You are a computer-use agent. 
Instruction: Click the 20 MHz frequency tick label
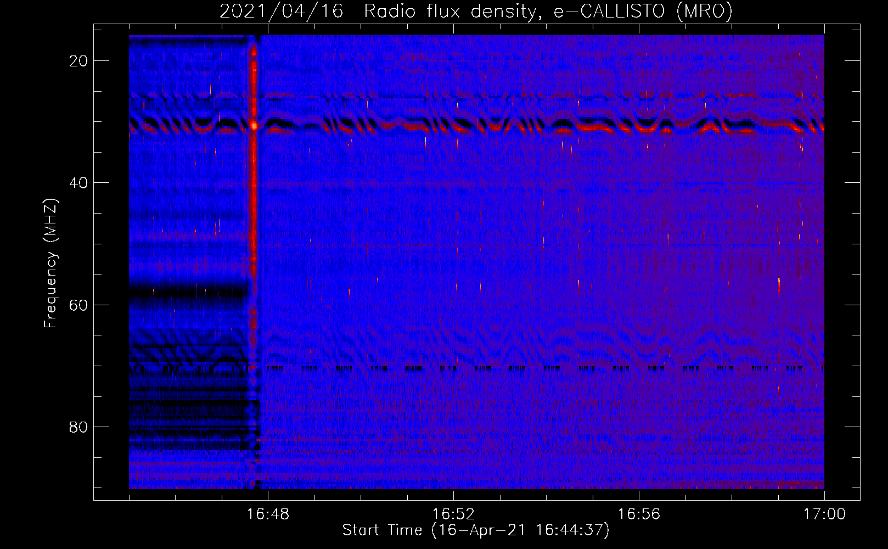tap(78, 61)
